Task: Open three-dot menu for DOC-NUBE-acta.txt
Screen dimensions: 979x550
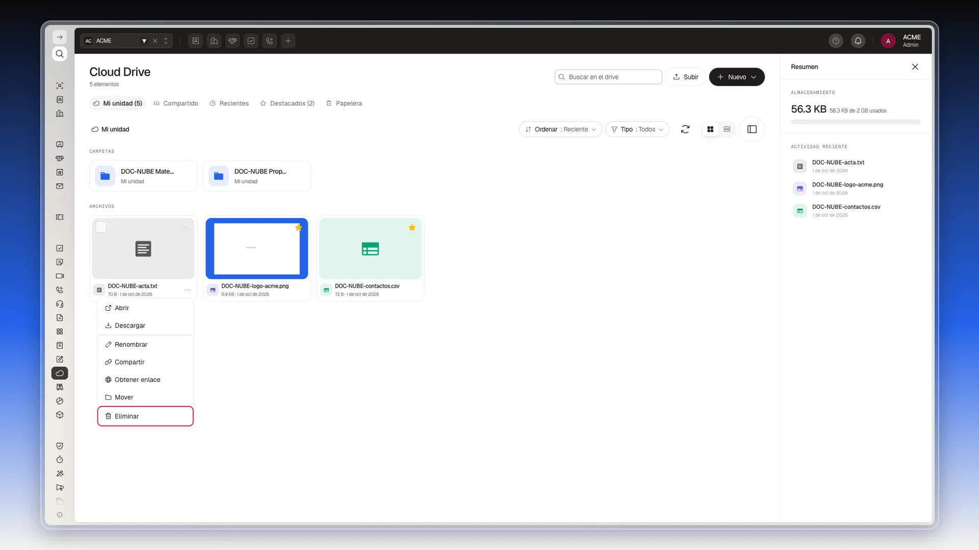Action: (188, 290)
